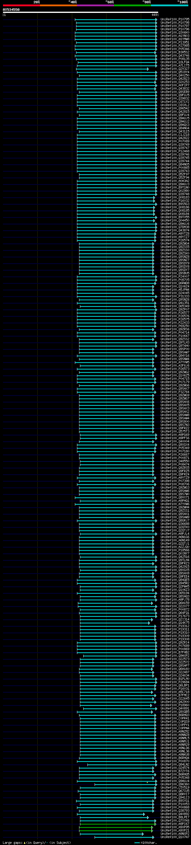The image size is (191, 845).
Task: Select the UniRef100_P19308 label
Action: (175, 639)
